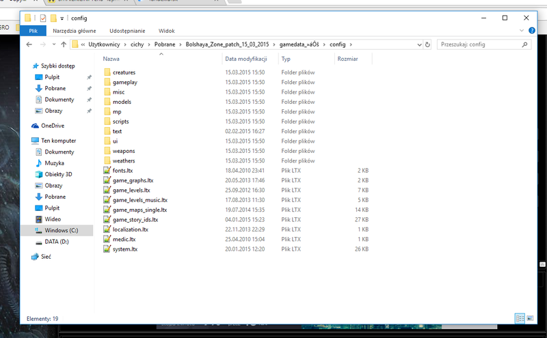Click the refresh button beside address bar
547x338 pixels.
coord(427,44)
